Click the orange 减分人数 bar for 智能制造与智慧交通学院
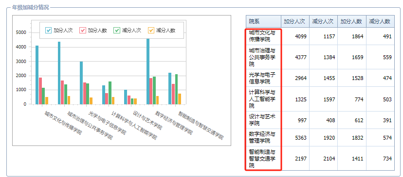 [x=180, y=99]
